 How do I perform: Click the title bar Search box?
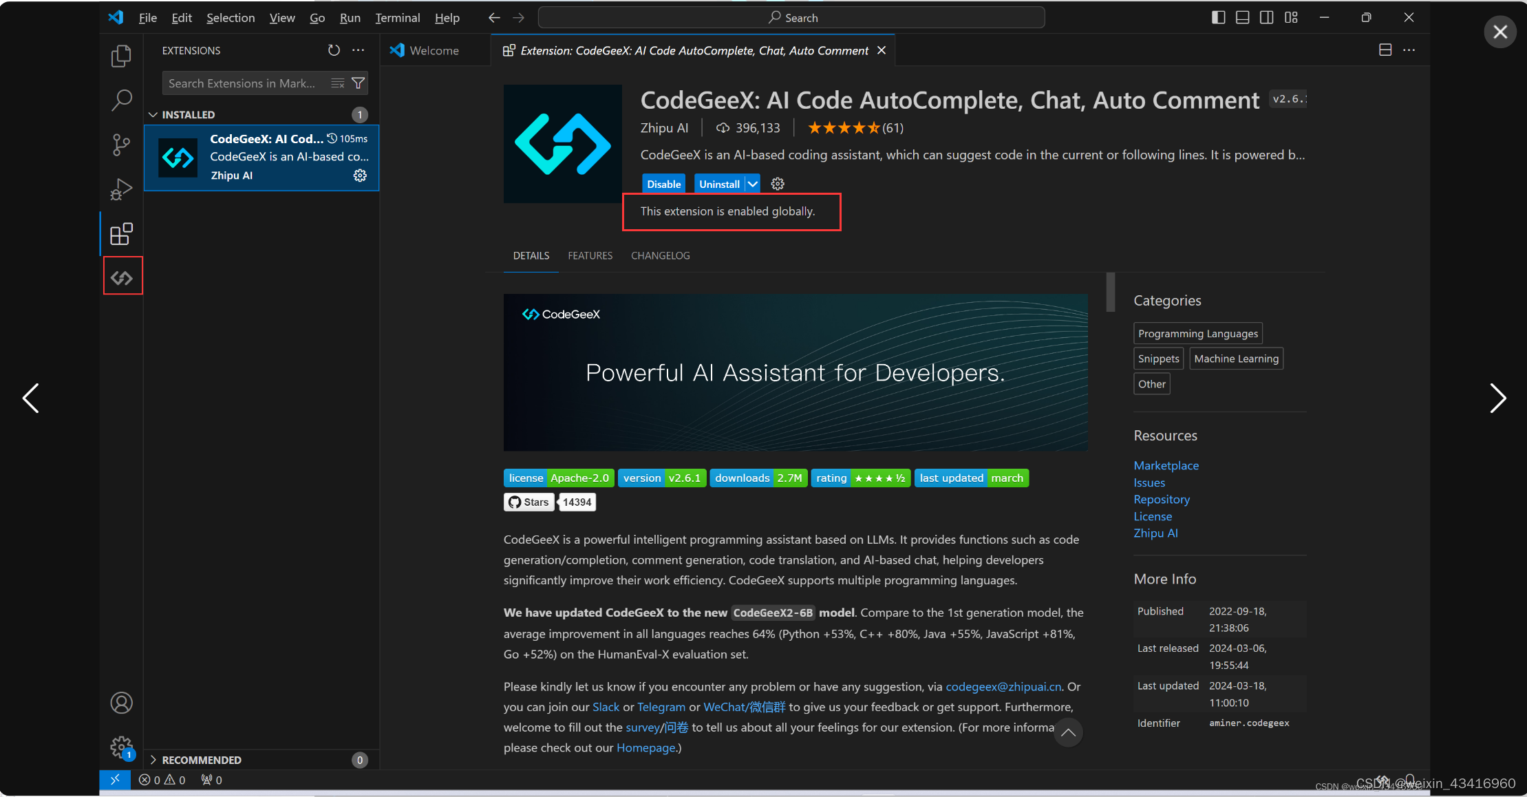pos(791,18)
